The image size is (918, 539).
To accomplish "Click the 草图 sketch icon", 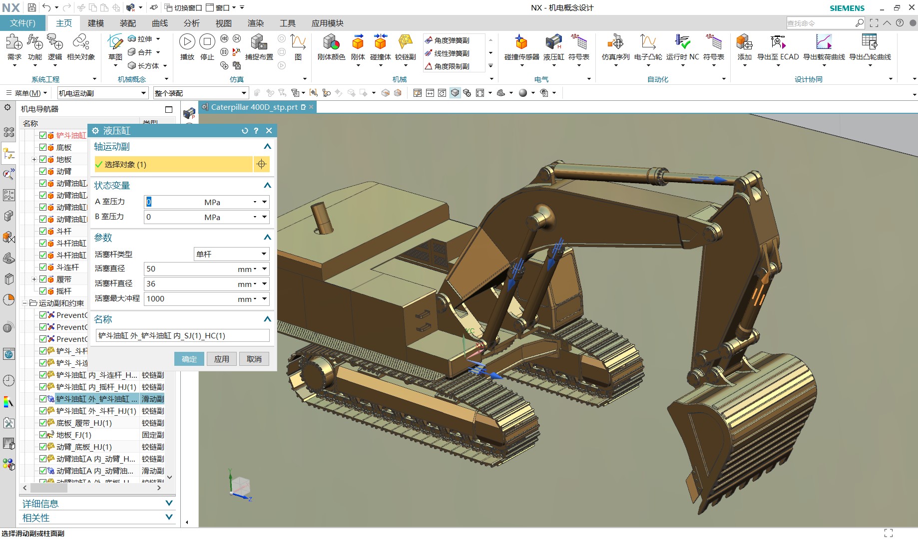I will click(x=115, y=42).
